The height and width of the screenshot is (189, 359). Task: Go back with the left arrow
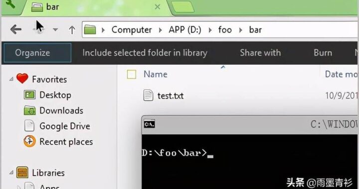[x=16, y=29]
